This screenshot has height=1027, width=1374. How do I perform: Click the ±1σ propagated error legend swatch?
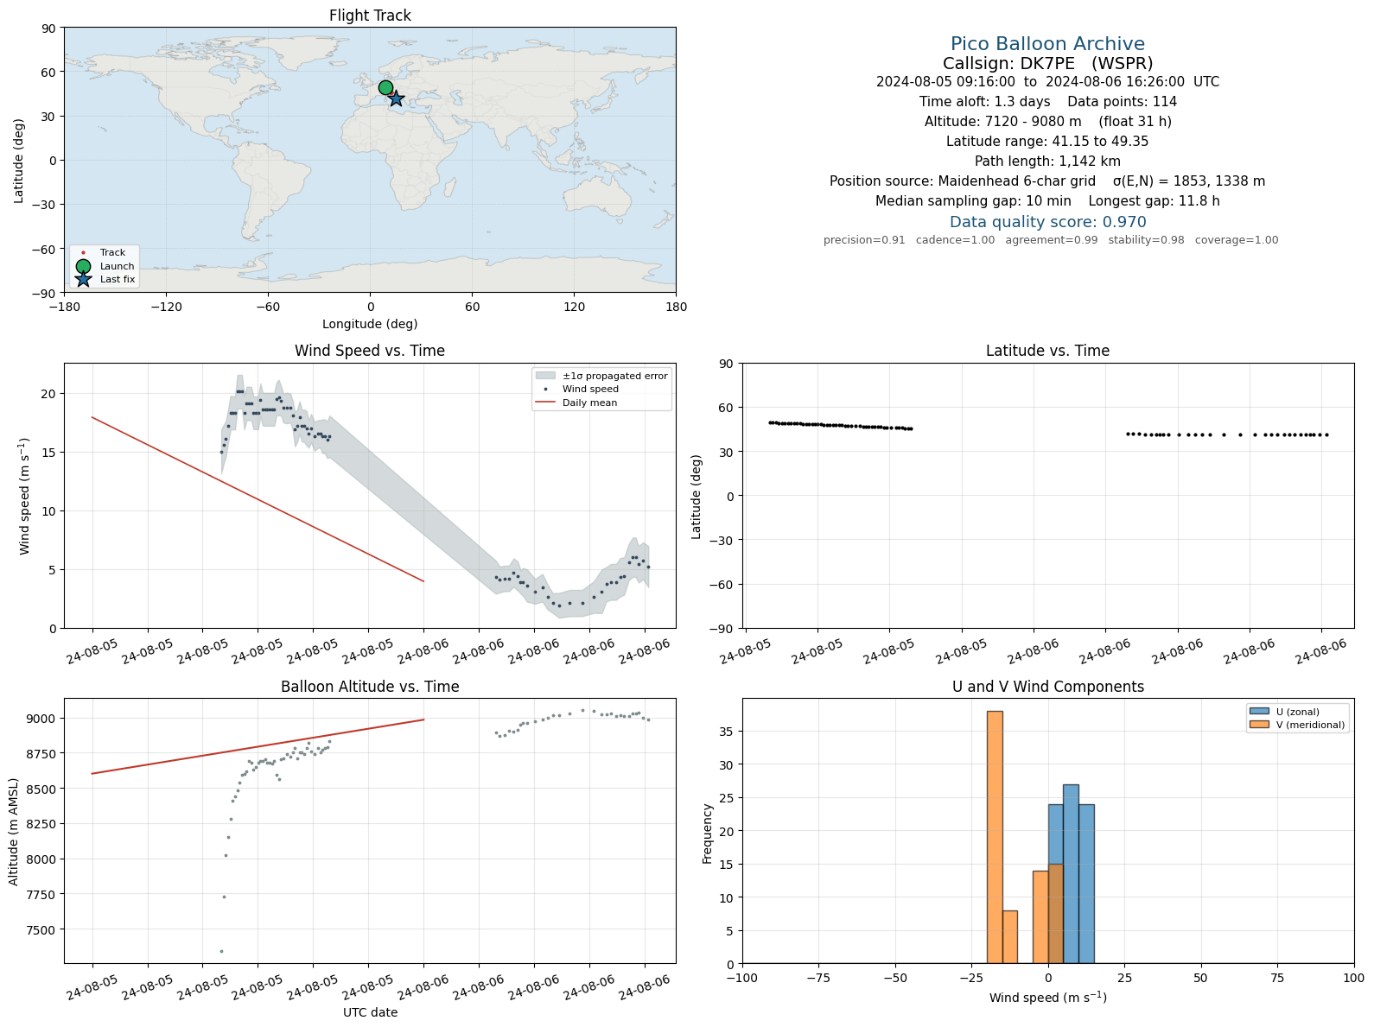point(545,376)
